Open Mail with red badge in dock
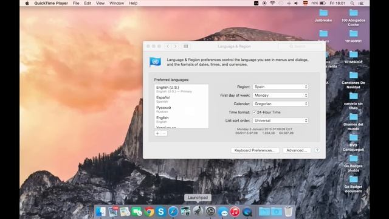Viewport: 389px width, 219px height. 113,212
